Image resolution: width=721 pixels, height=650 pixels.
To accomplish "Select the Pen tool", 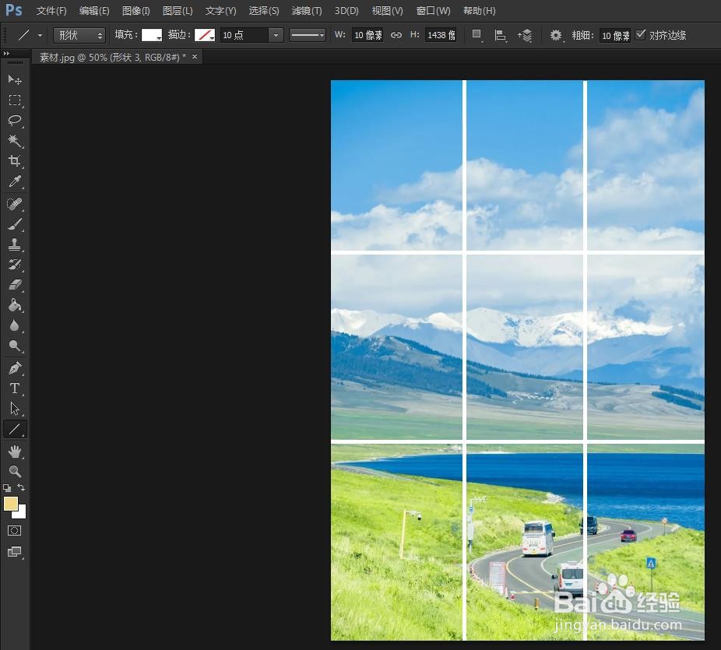I will click(x=16, y=368).
